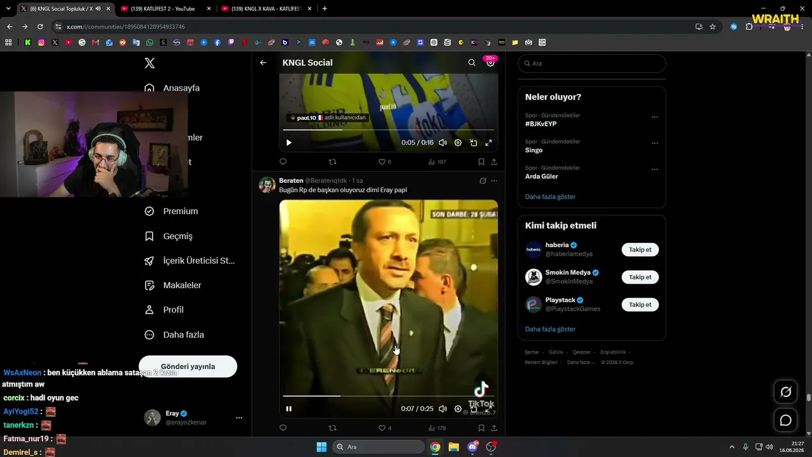Show more accounts under Kimi takip etmeli
812x457 pixels.
tap(551, 329)
